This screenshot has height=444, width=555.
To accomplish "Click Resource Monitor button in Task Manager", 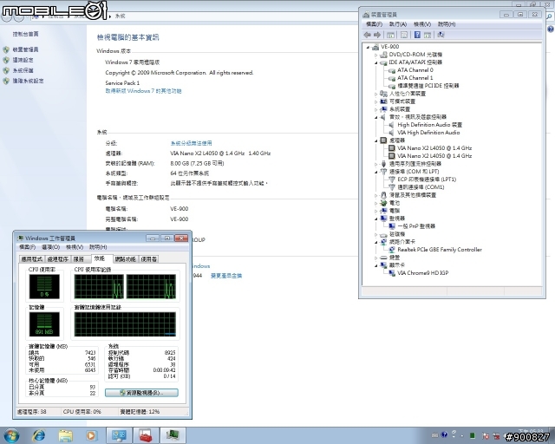I will (141, 393).
